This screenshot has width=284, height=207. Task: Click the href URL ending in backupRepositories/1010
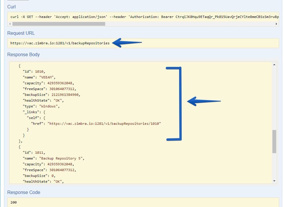tap(104, 124)
